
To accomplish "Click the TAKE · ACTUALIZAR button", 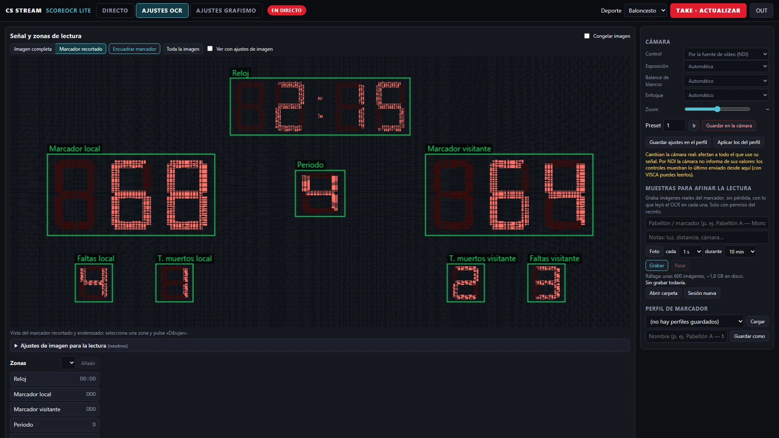I will [708, 11].
